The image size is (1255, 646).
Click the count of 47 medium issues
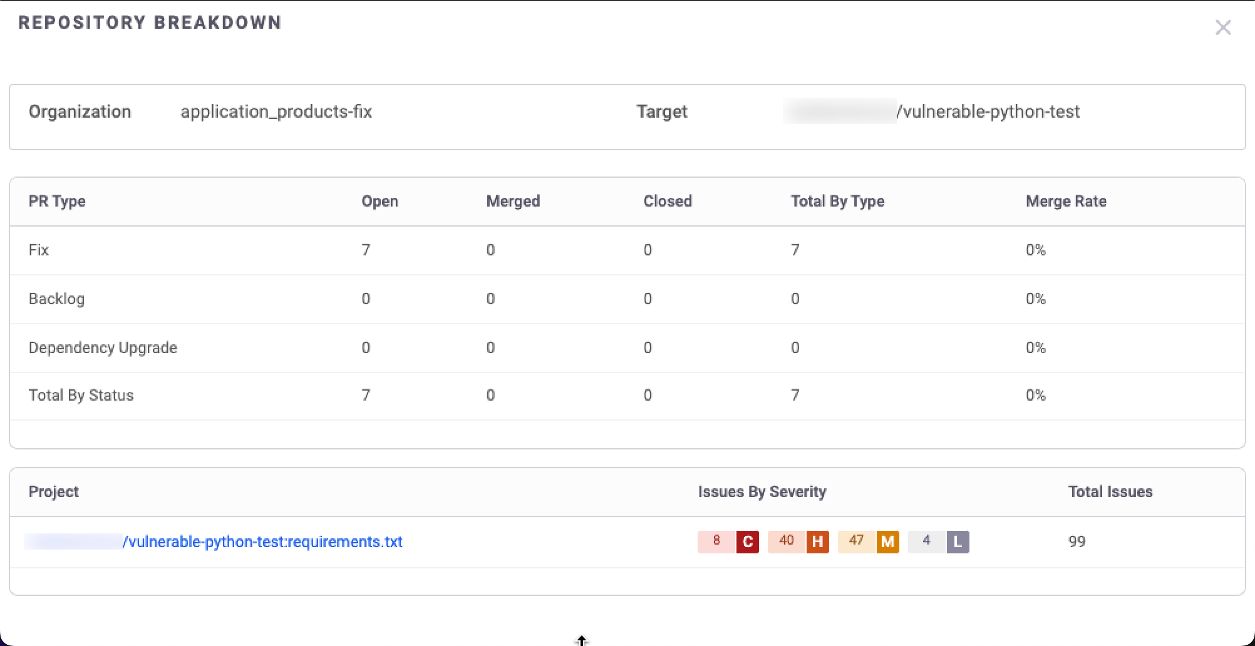click(856, 540)
